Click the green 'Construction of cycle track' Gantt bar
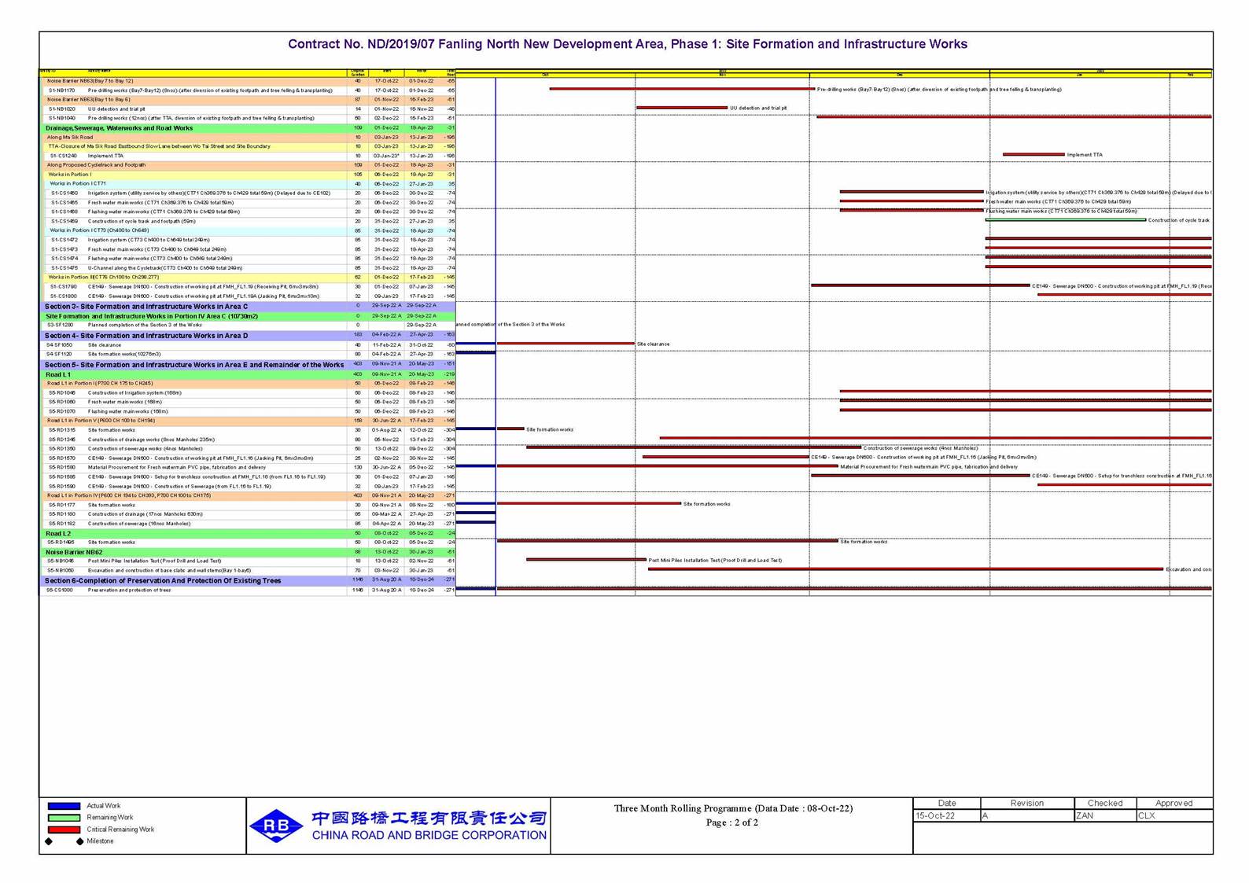Image resolution: width=1249 pixels, height=883 pixels. tap(1066, 220)
